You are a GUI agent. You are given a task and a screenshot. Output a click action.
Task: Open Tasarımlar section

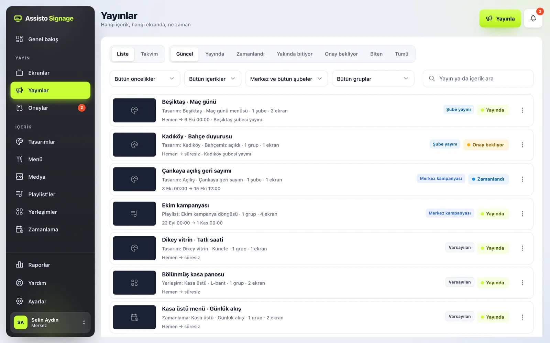coord(50,142)
